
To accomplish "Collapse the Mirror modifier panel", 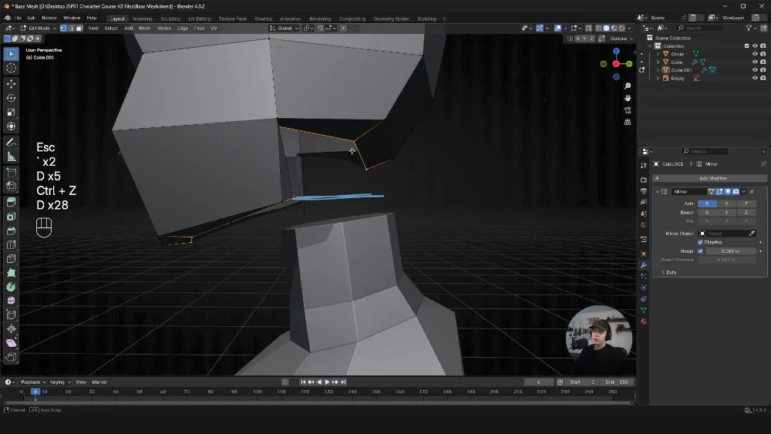I will (x=658, y=192).
